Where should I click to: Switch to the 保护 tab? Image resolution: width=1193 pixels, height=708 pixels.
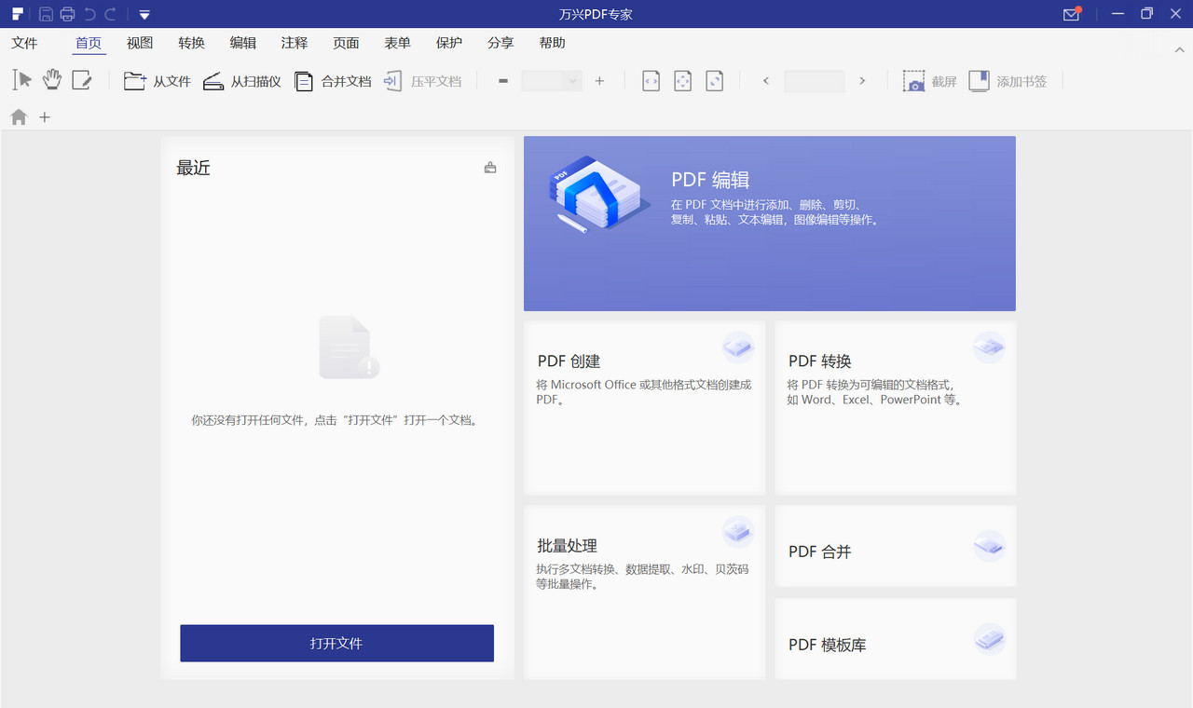(x=449, y=43)
